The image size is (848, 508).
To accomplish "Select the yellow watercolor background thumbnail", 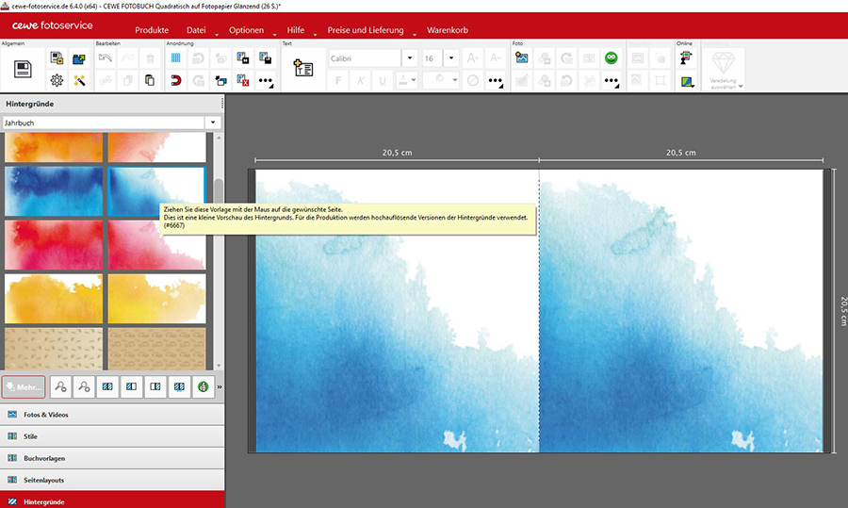I will [x=54, y=299].
